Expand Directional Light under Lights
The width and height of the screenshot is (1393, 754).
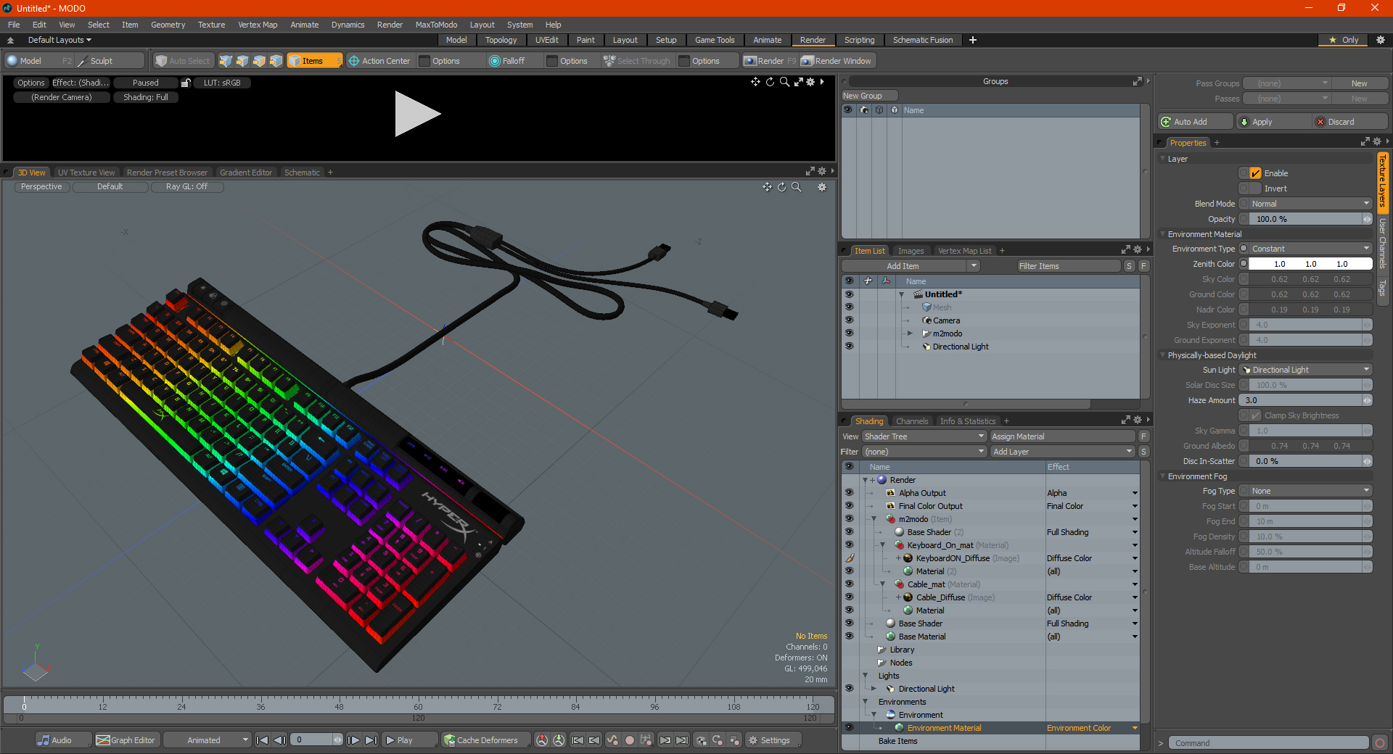[x=874, y=689]
